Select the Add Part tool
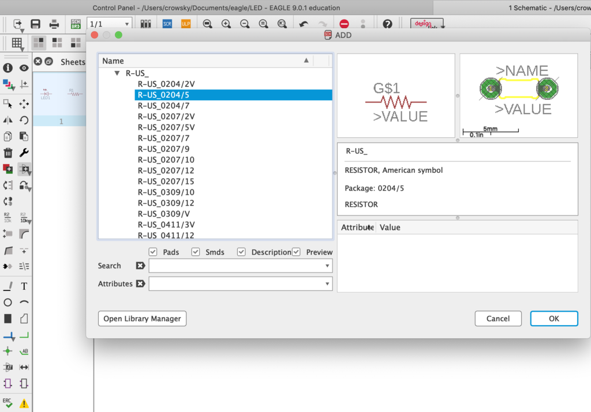Image resolution: width=591 pixels, height=412 pixels. tap(24, 169)
